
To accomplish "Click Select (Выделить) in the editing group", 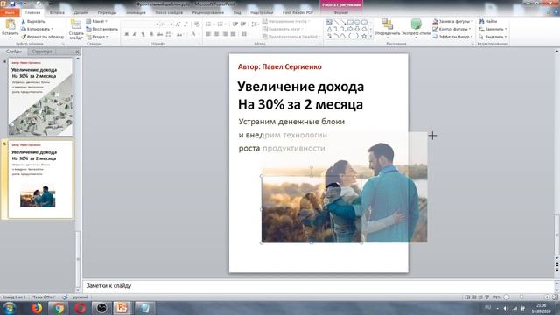I will click(x=493, y=37).
